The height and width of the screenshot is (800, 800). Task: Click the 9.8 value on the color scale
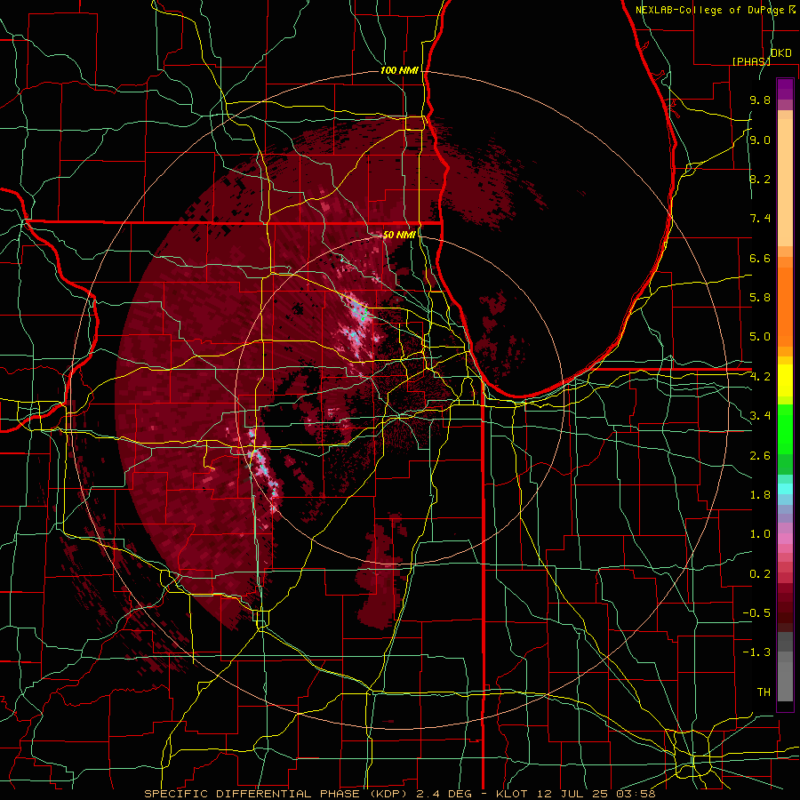coord(760,100)
